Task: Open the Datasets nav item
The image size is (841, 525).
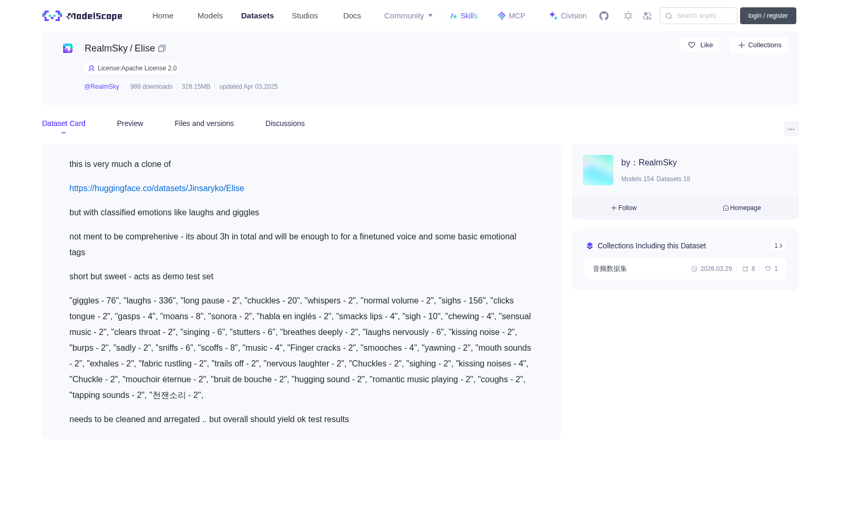Action: point(258,16)
